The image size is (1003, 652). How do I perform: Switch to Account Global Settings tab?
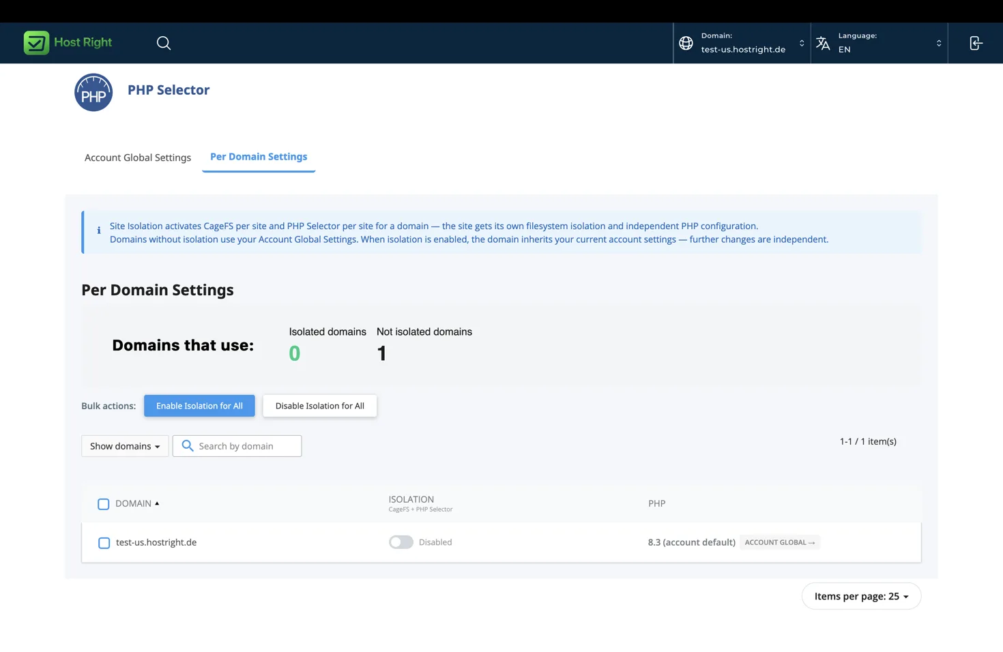(x=138, y=158)
